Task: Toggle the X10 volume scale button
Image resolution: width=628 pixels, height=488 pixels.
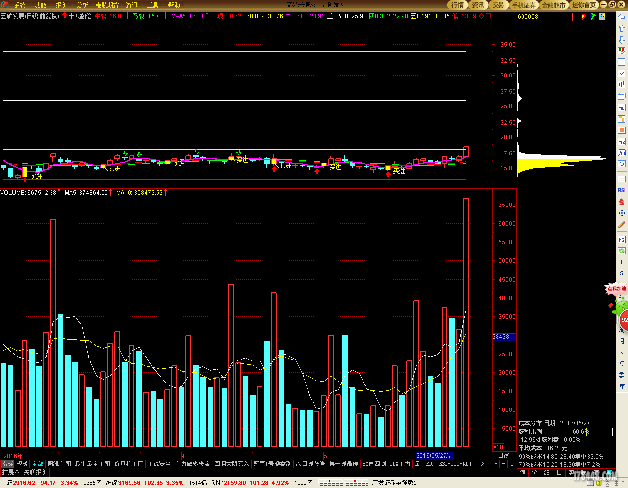Action: tap(498, 447)
